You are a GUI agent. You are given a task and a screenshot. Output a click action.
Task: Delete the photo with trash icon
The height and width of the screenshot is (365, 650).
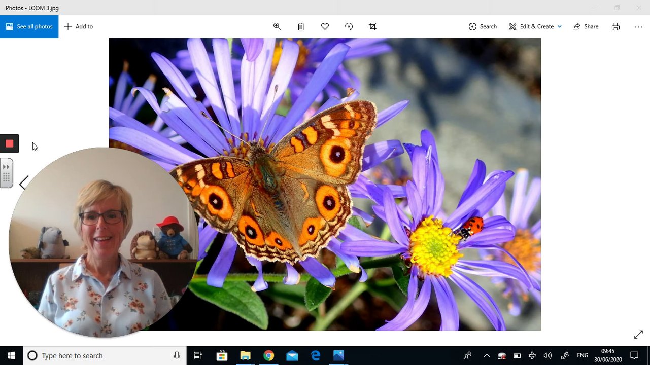(301, 26)
